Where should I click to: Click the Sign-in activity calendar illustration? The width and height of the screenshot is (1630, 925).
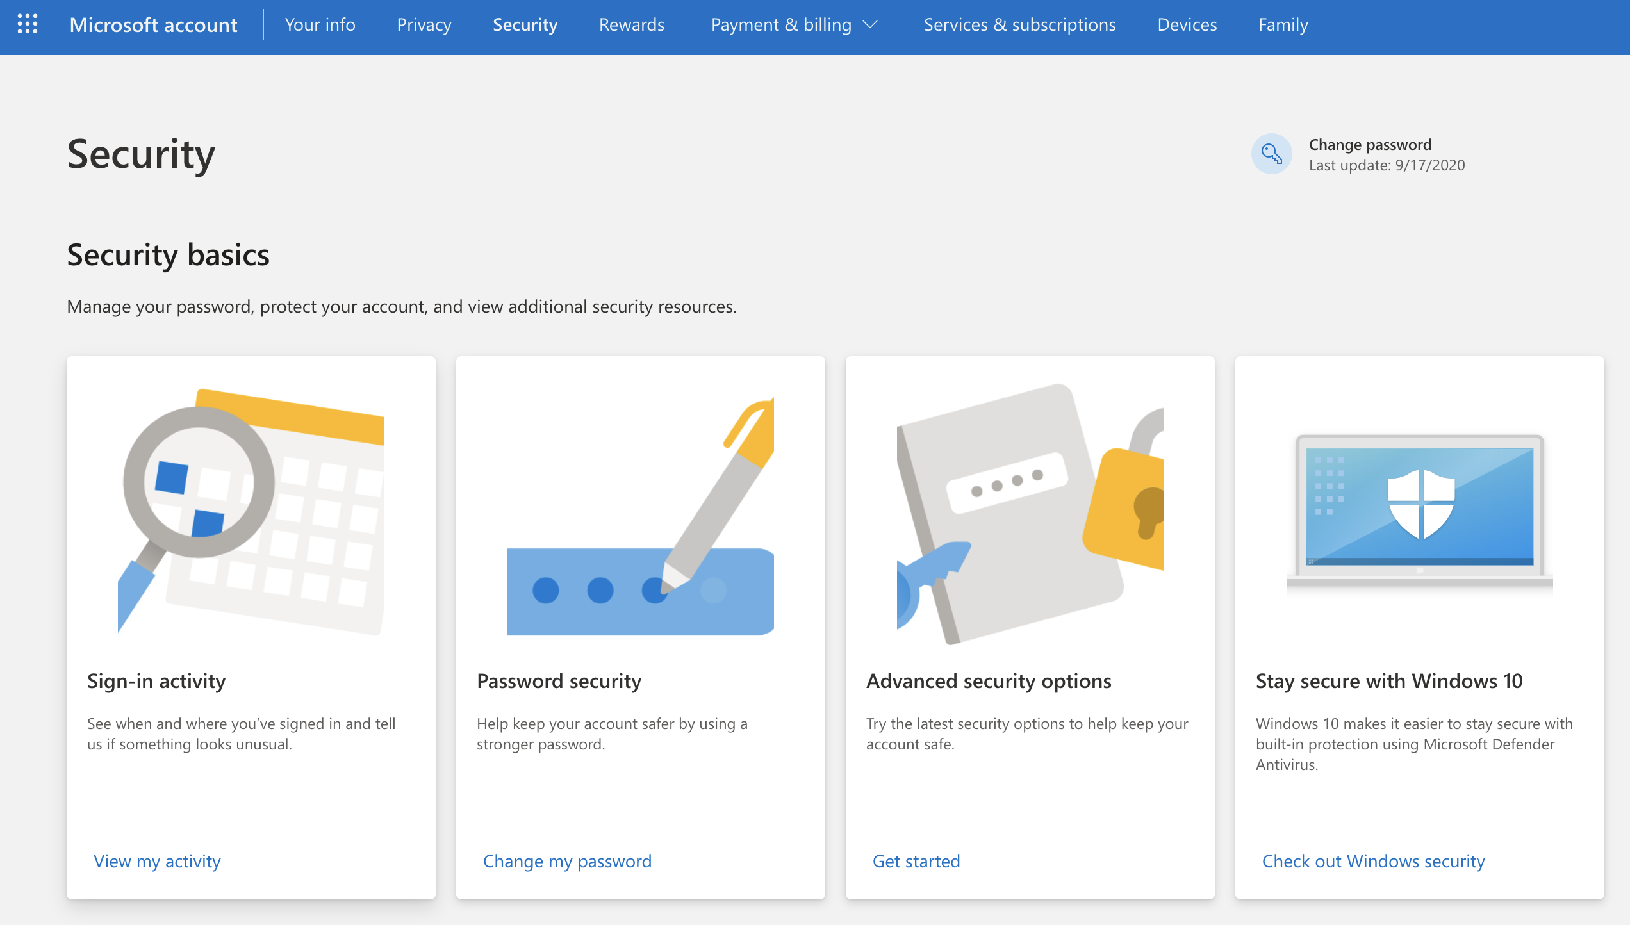click(251, 511)
